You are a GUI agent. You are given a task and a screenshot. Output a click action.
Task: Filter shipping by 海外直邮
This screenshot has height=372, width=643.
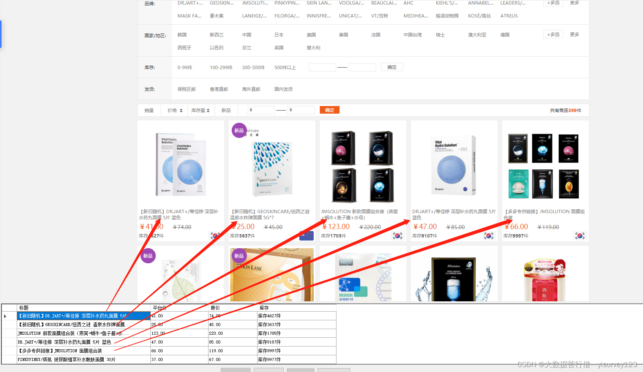pyautogui.click(x=251, y=89)
